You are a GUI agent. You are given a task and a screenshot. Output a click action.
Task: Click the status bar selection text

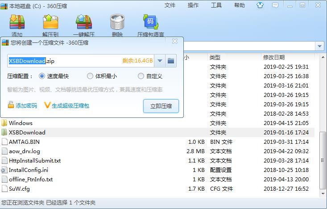tap(48, 203)
